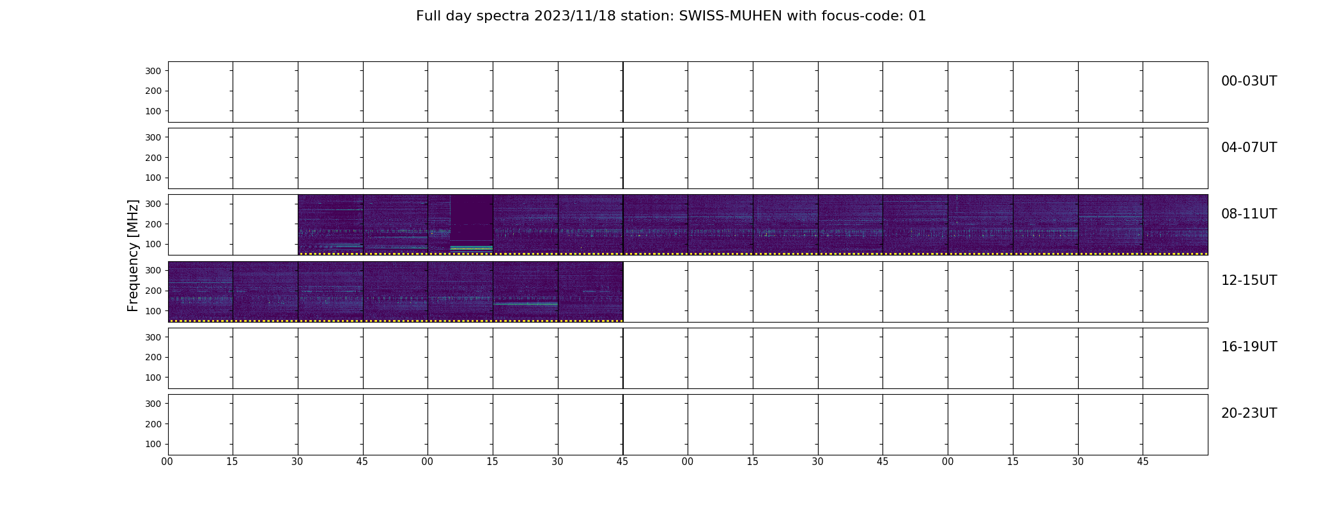Viewport: 1342px width, 511px height.
Task: Click the 200 tick in the 08-11UT row
Action: [153, 224]
